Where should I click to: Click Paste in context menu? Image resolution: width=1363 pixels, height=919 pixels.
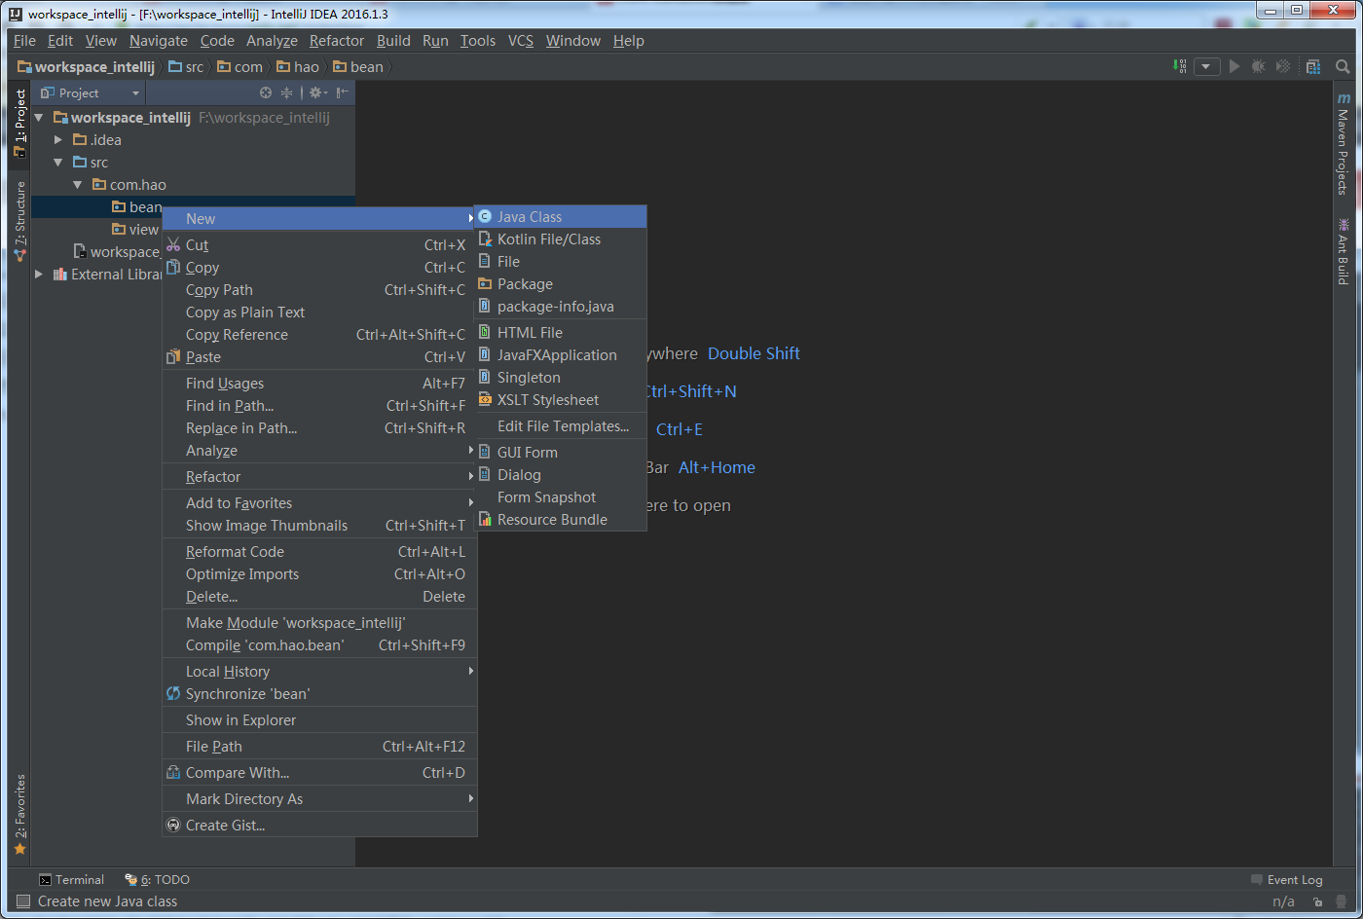[319, 357]
